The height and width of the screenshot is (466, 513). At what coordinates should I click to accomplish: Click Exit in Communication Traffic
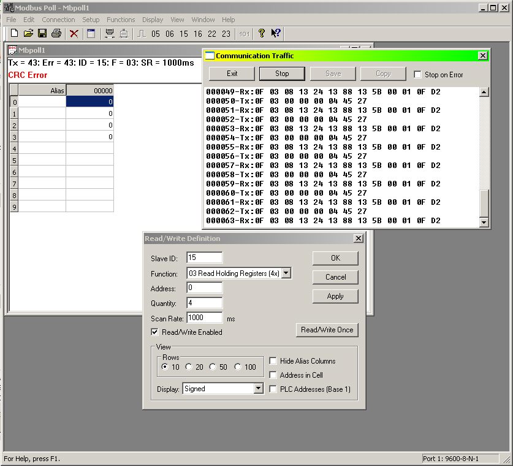point(232,74)
